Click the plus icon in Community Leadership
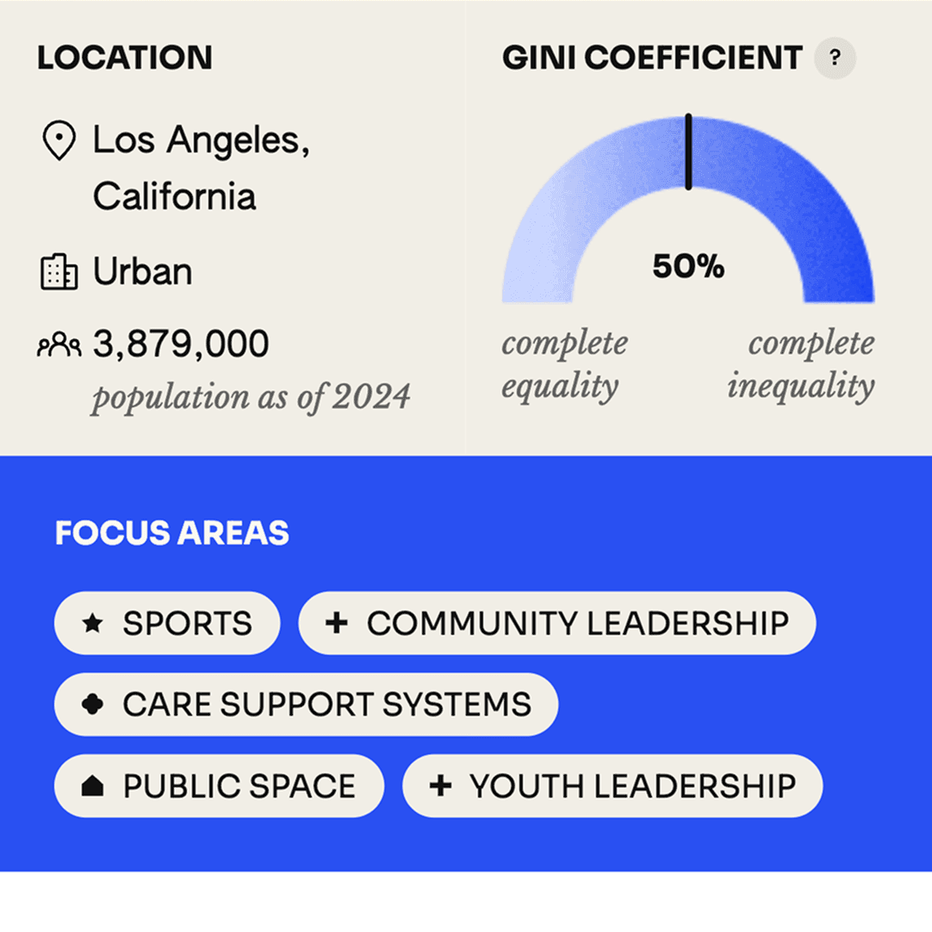The height and width of the screenshot is (932, 932). (337, 623)
